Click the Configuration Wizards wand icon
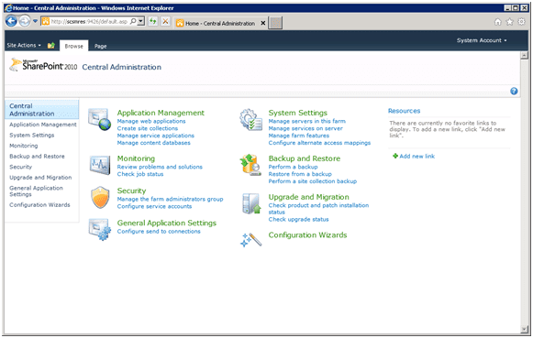533x338 pixels. point(250,240)
